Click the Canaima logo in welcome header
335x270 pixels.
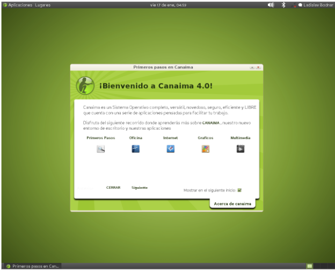pos(85,86)
